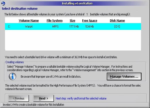Click the "Next step: verify and format" text

(81, 99)
